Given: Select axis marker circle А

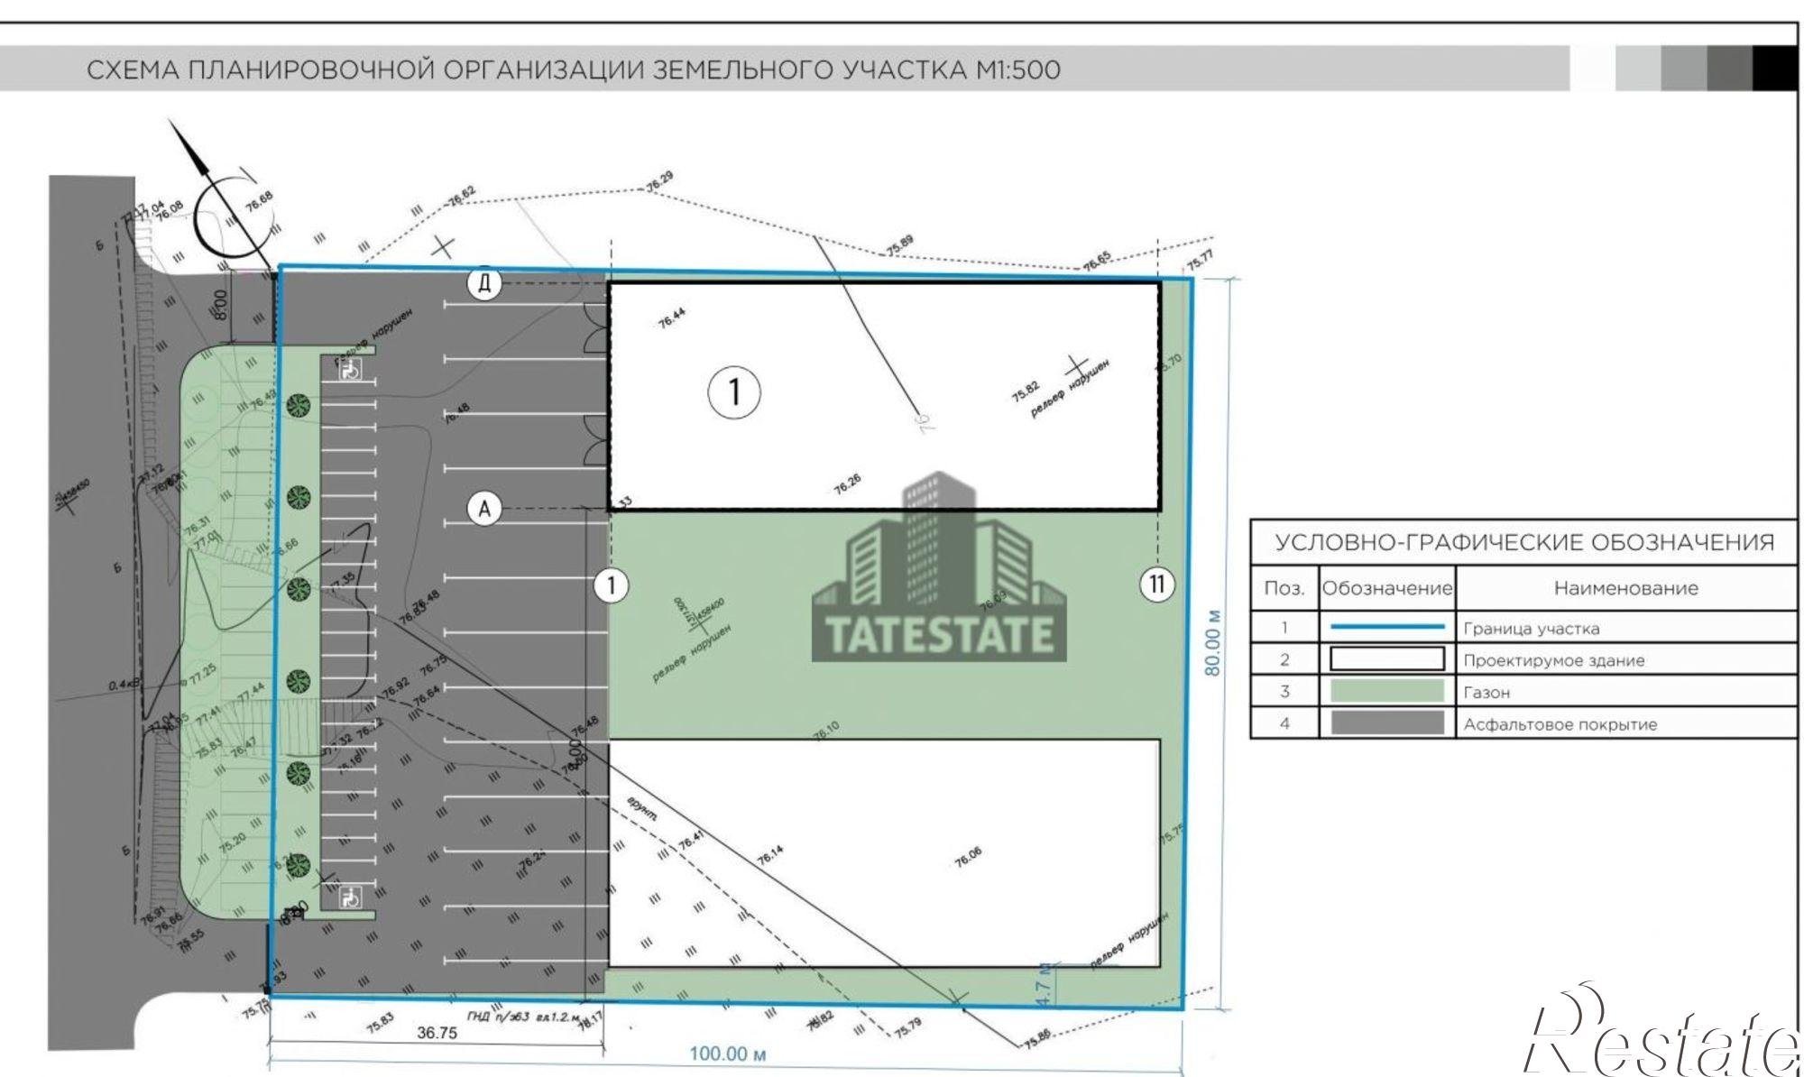Looking at the screenshot, I should [x=484, y=509].
